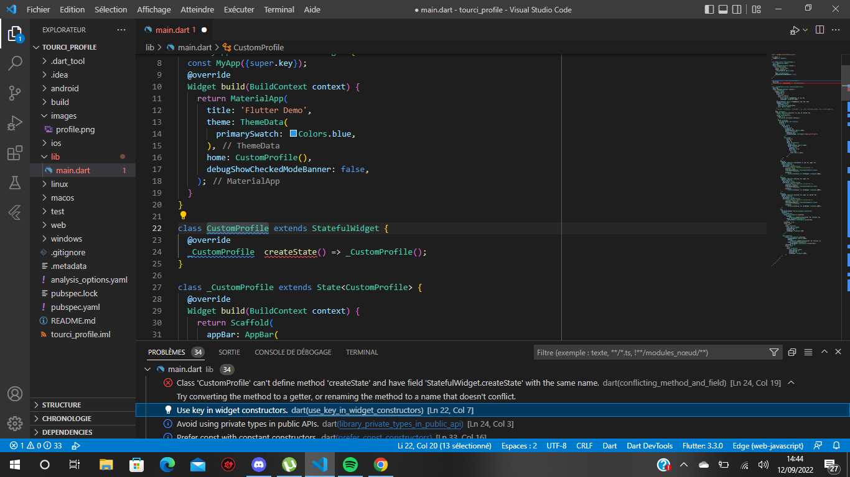The image size is (850, 477).
Task: Open the Explorer view in activity bar
Action: tap(15, 34)
